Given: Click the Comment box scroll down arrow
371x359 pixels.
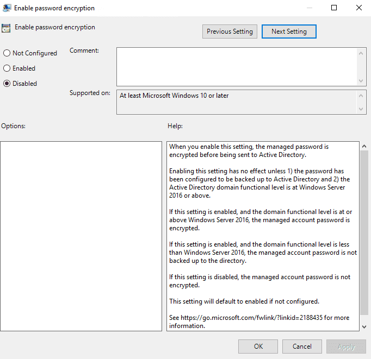Looking at the screenshot, I should (x=361, y=80).
